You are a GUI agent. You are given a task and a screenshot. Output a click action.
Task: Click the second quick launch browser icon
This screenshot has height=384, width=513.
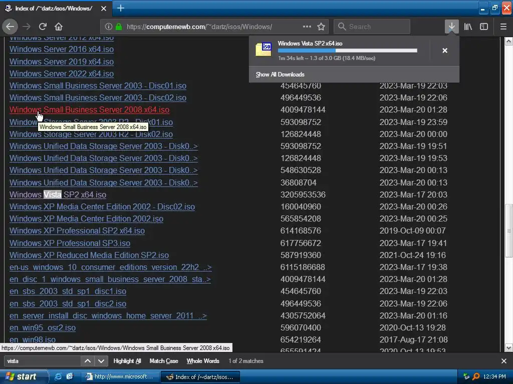(70, 376)
